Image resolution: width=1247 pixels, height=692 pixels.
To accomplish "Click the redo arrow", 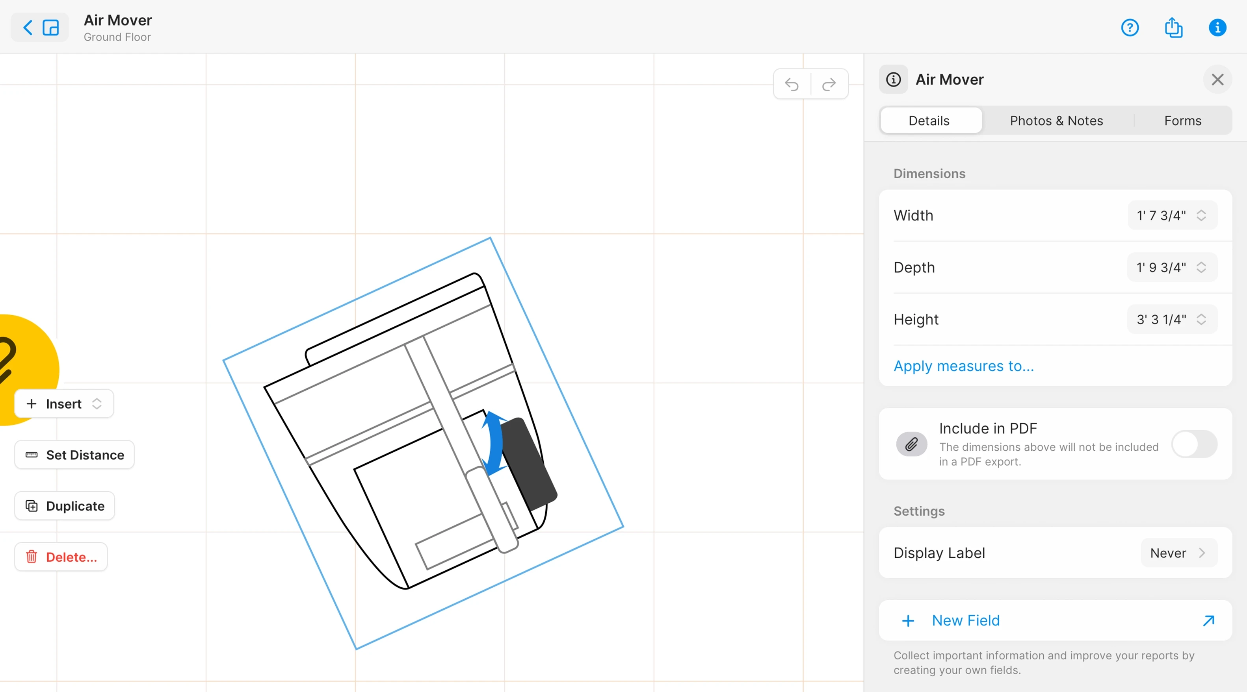I will [x=829, y=84].
